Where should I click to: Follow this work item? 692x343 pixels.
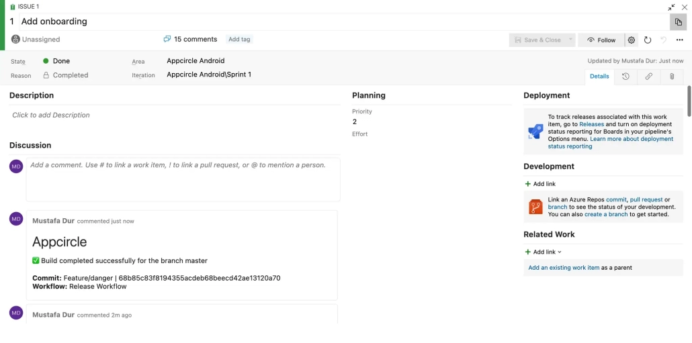[x=601, y=40]
